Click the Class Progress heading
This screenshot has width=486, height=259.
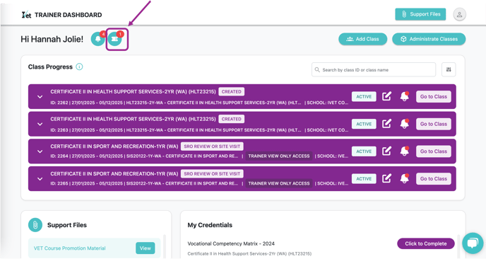tap(50, 67)
